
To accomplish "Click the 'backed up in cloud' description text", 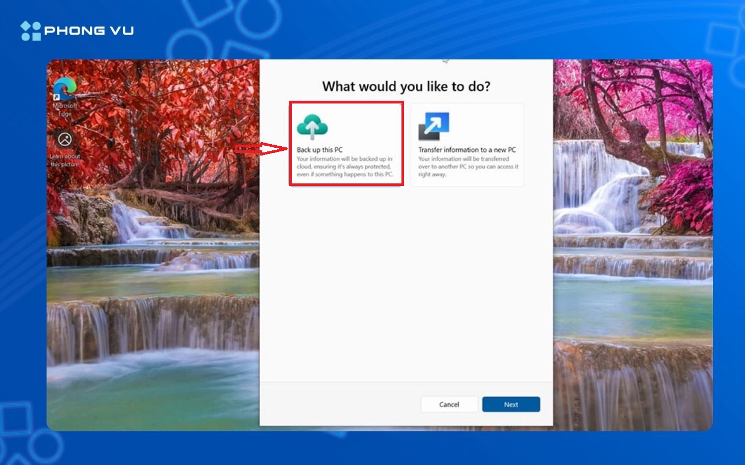I will [345, 167].
